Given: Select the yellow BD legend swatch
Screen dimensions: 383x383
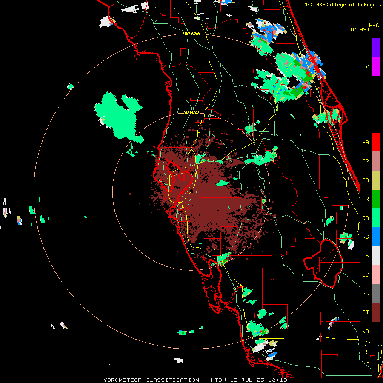Looking at the screenshot, I should pyautogui.click(x=376, y=180).
